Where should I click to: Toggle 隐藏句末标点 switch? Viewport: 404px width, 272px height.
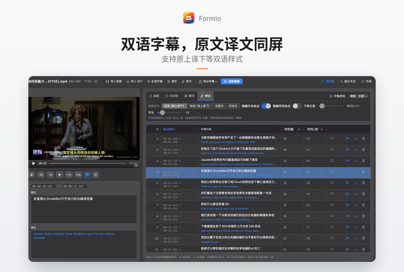coord(266,106)
